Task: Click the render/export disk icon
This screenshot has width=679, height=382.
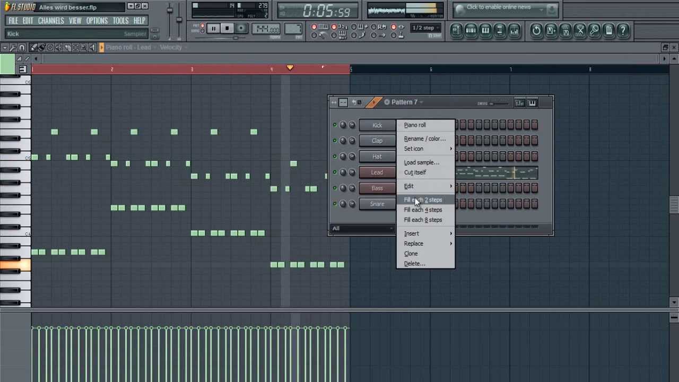Action: tap(565, 31)
